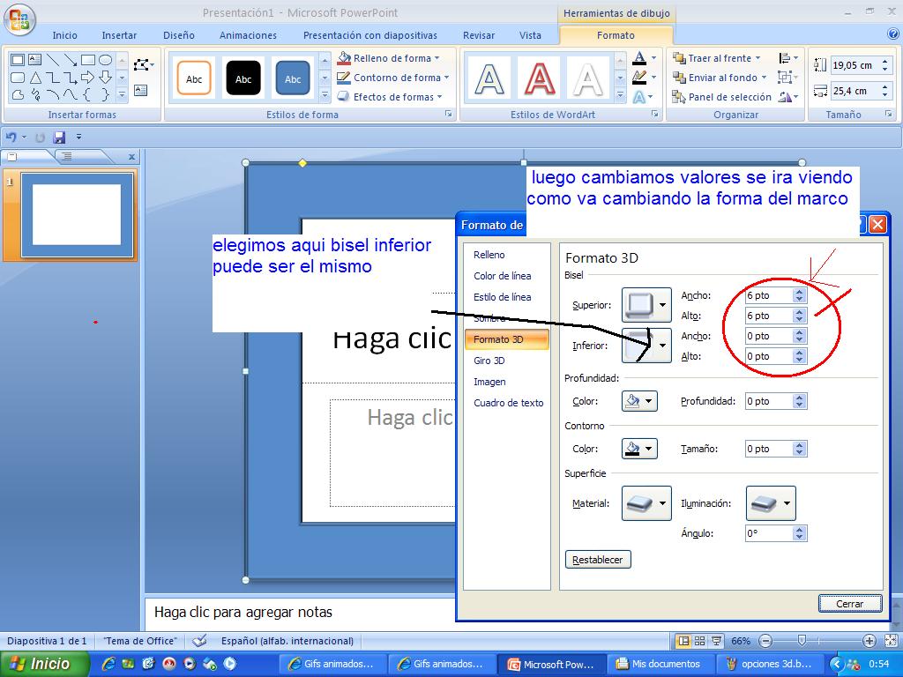The height and width of the screenshot is (677, 903).
Task: Click the Cerrar button in dialog
Action: (x=849, y=603)
